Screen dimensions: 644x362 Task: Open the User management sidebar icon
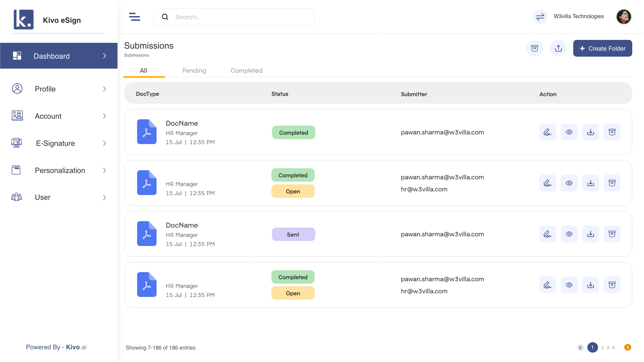click(16, 197)
